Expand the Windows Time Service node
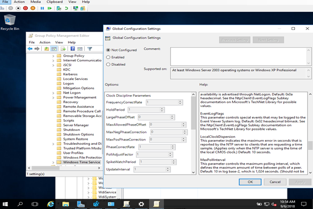The width and height of the screenshot is (313, 209). click(53, 162)
